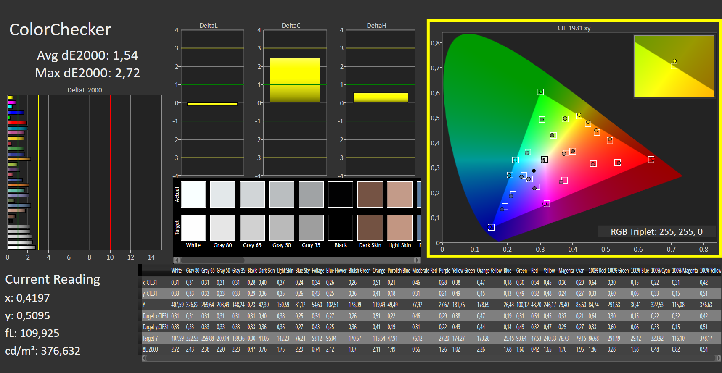Click the Gray 80 target swatch
This screenshot has width=722, height=373.
click(x=223, y=228)
